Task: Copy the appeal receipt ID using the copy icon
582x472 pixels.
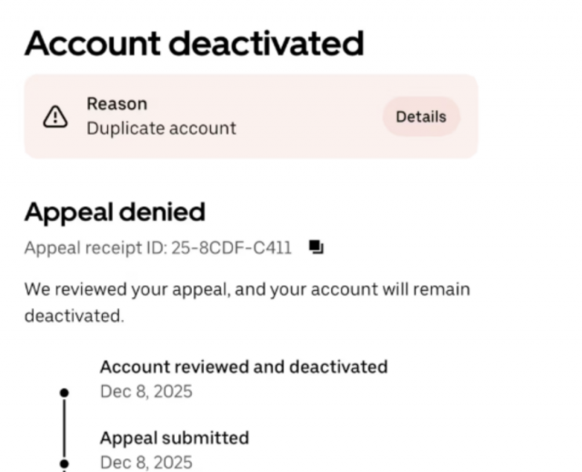Action: (x=316, y=246)
